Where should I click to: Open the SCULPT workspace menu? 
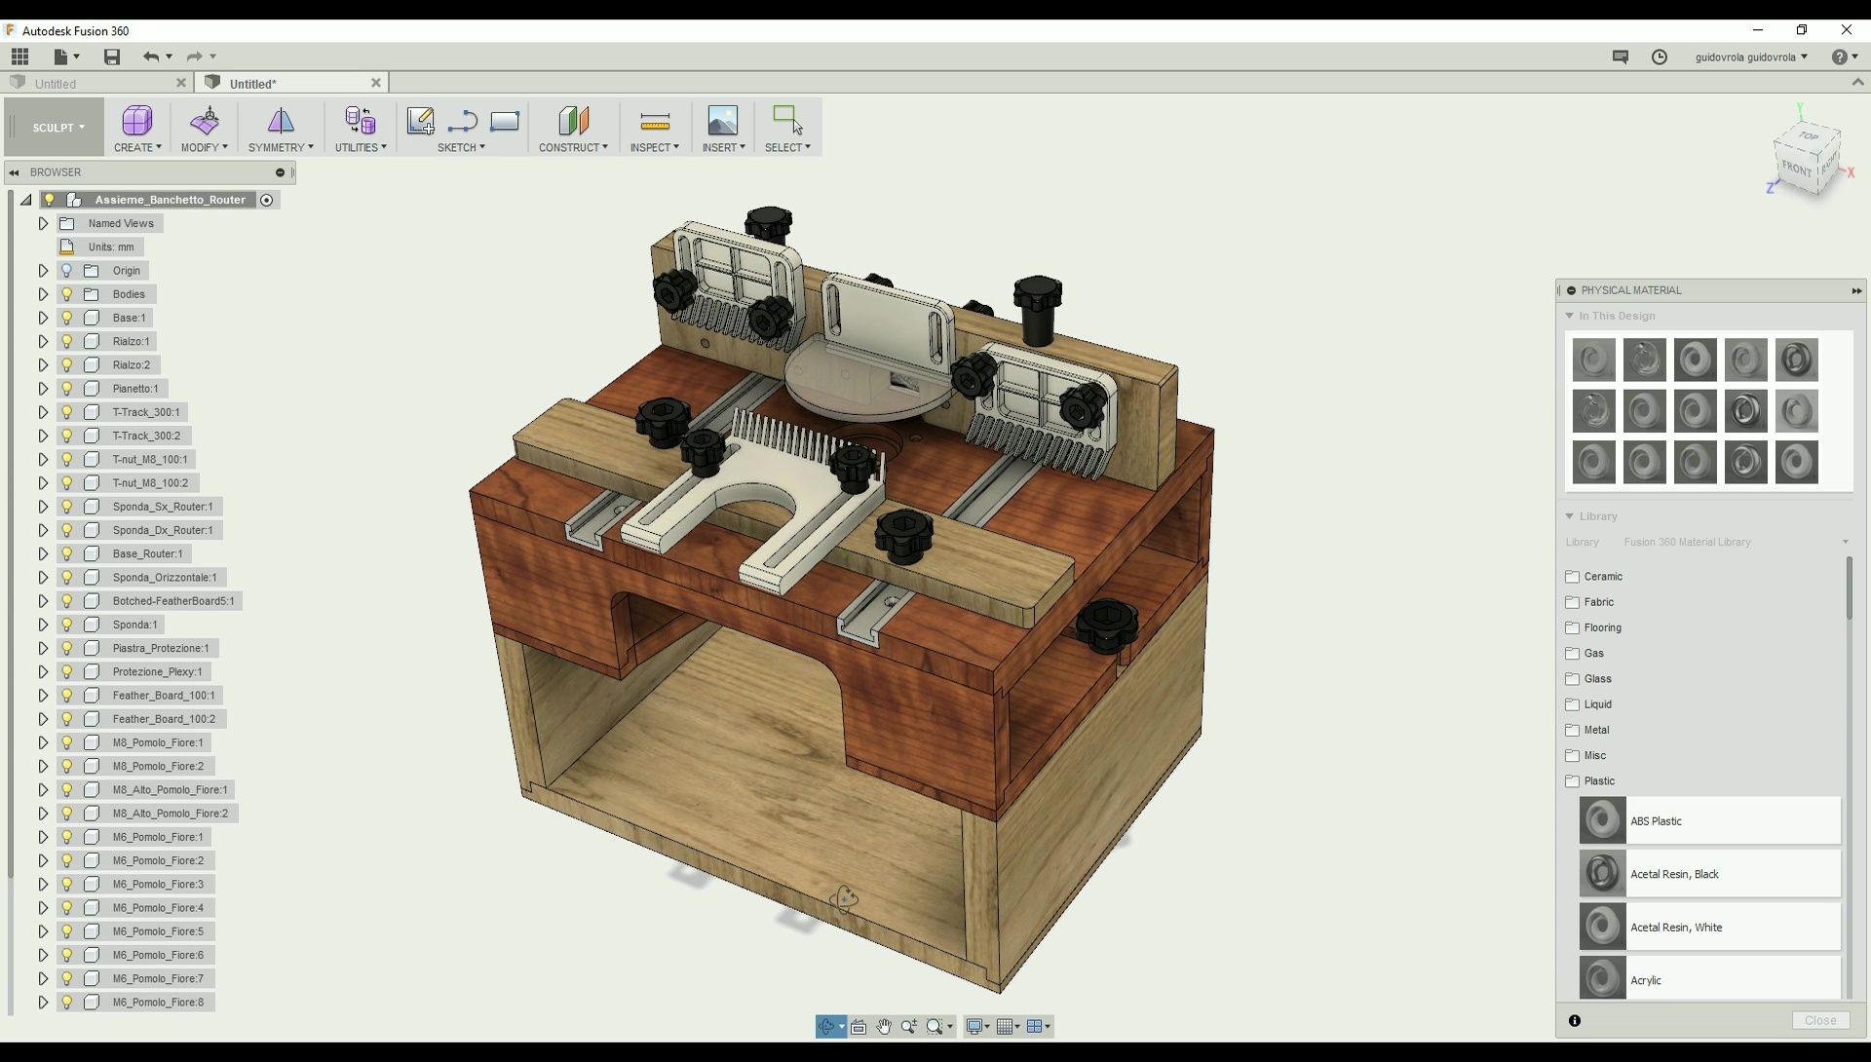coord(56,127)
